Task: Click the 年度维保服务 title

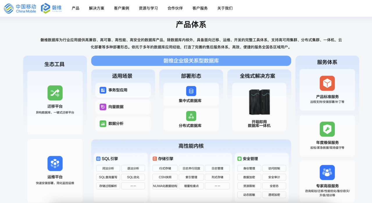Action: tap(327, 142)
